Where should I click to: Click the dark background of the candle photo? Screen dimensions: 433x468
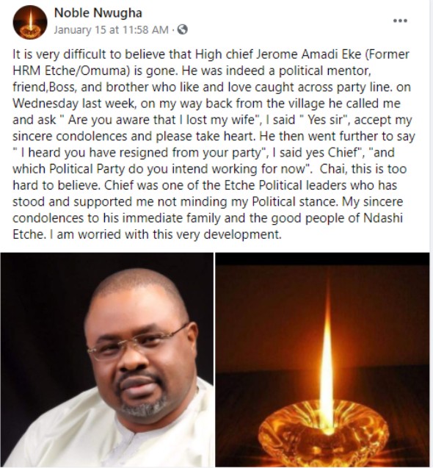click(x=269, y=314)
